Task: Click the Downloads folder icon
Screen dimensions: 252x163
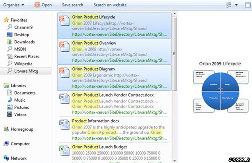Action: pyautogui.click(x=9, y=42)
